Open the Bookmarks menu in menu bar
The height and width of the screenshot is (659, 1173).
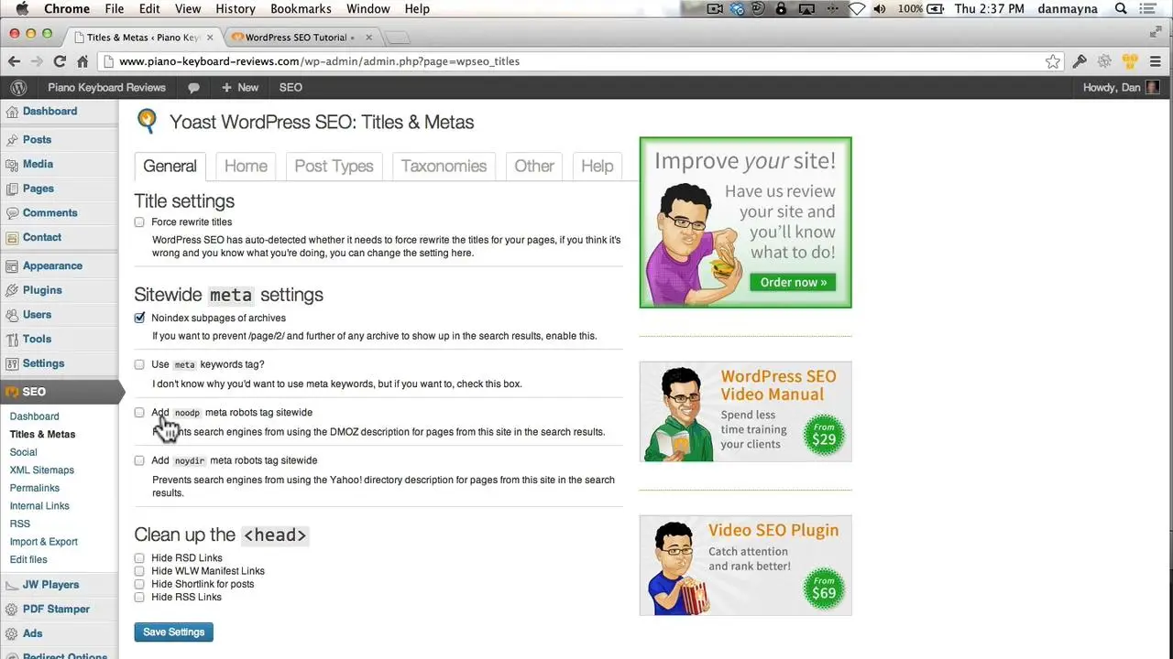[x=301, y=8]
